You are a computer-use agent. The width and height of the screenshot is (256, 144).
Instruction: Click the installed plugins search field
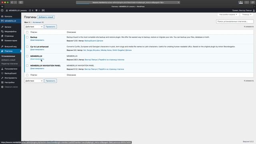235,21
